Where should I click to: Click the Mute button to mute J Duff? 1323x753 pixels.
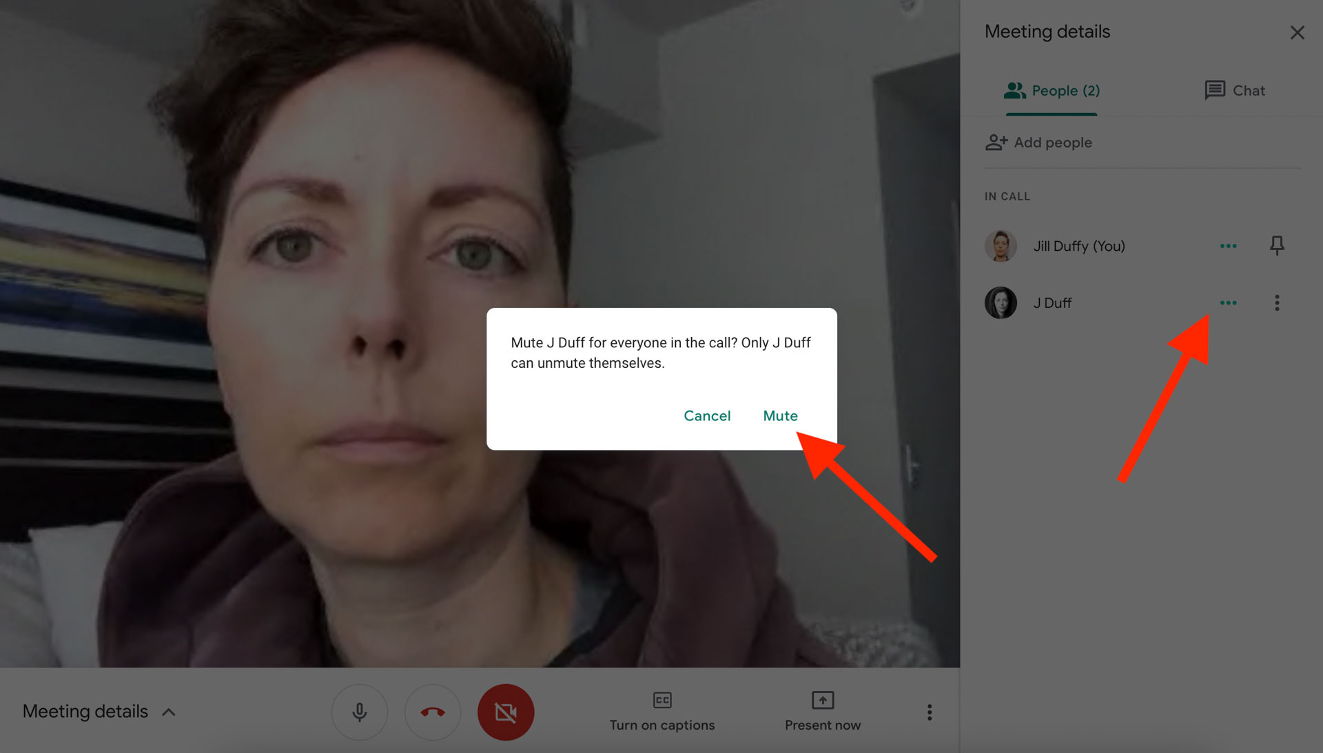[x=779, y=416]
